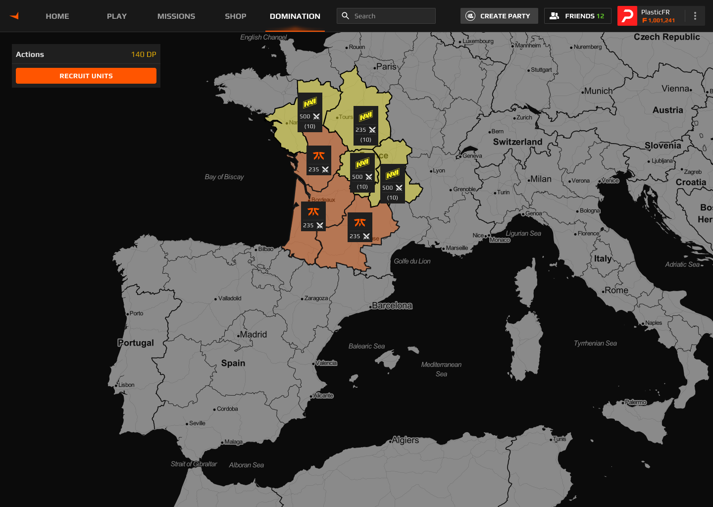Click the Portugal country label
Image resolution: width=713 pixels, height=507 pixels.
click(136, 343)
